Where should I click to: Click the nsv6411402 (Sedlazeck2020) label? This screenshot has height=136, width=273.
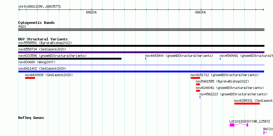click(42, 68)
